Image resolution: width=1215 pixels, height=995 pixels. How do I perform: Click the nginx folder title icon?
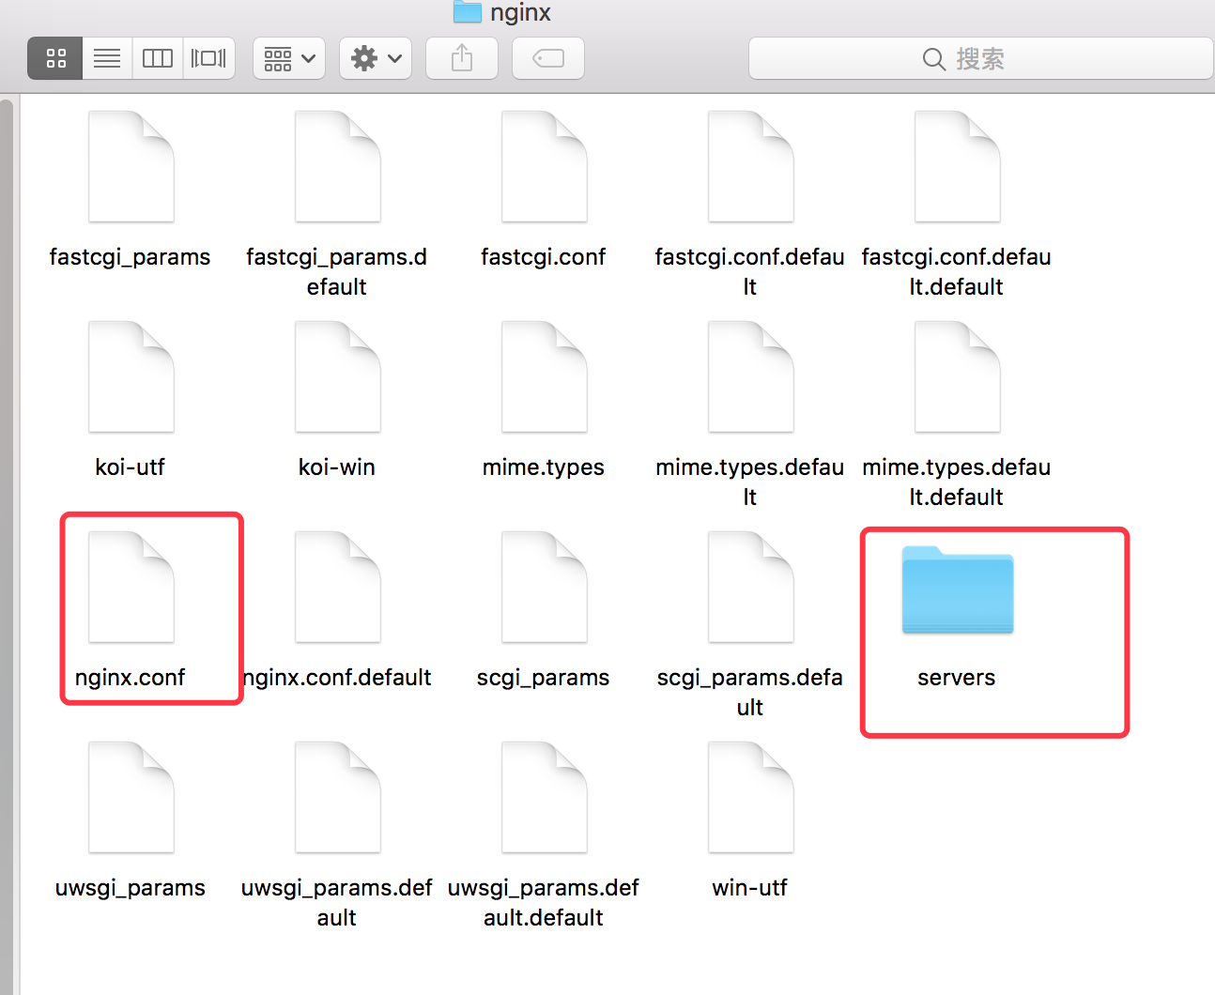coord(467,12)
